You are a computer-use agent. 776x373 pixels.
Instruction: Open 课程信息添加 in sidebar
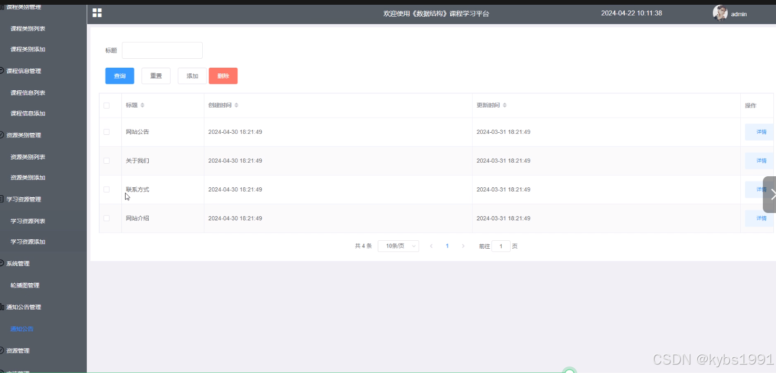[28, 113]
